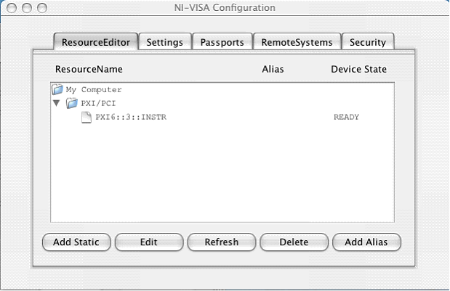
Task: Click the My Computer folder icon
Action: coord(57,90)
